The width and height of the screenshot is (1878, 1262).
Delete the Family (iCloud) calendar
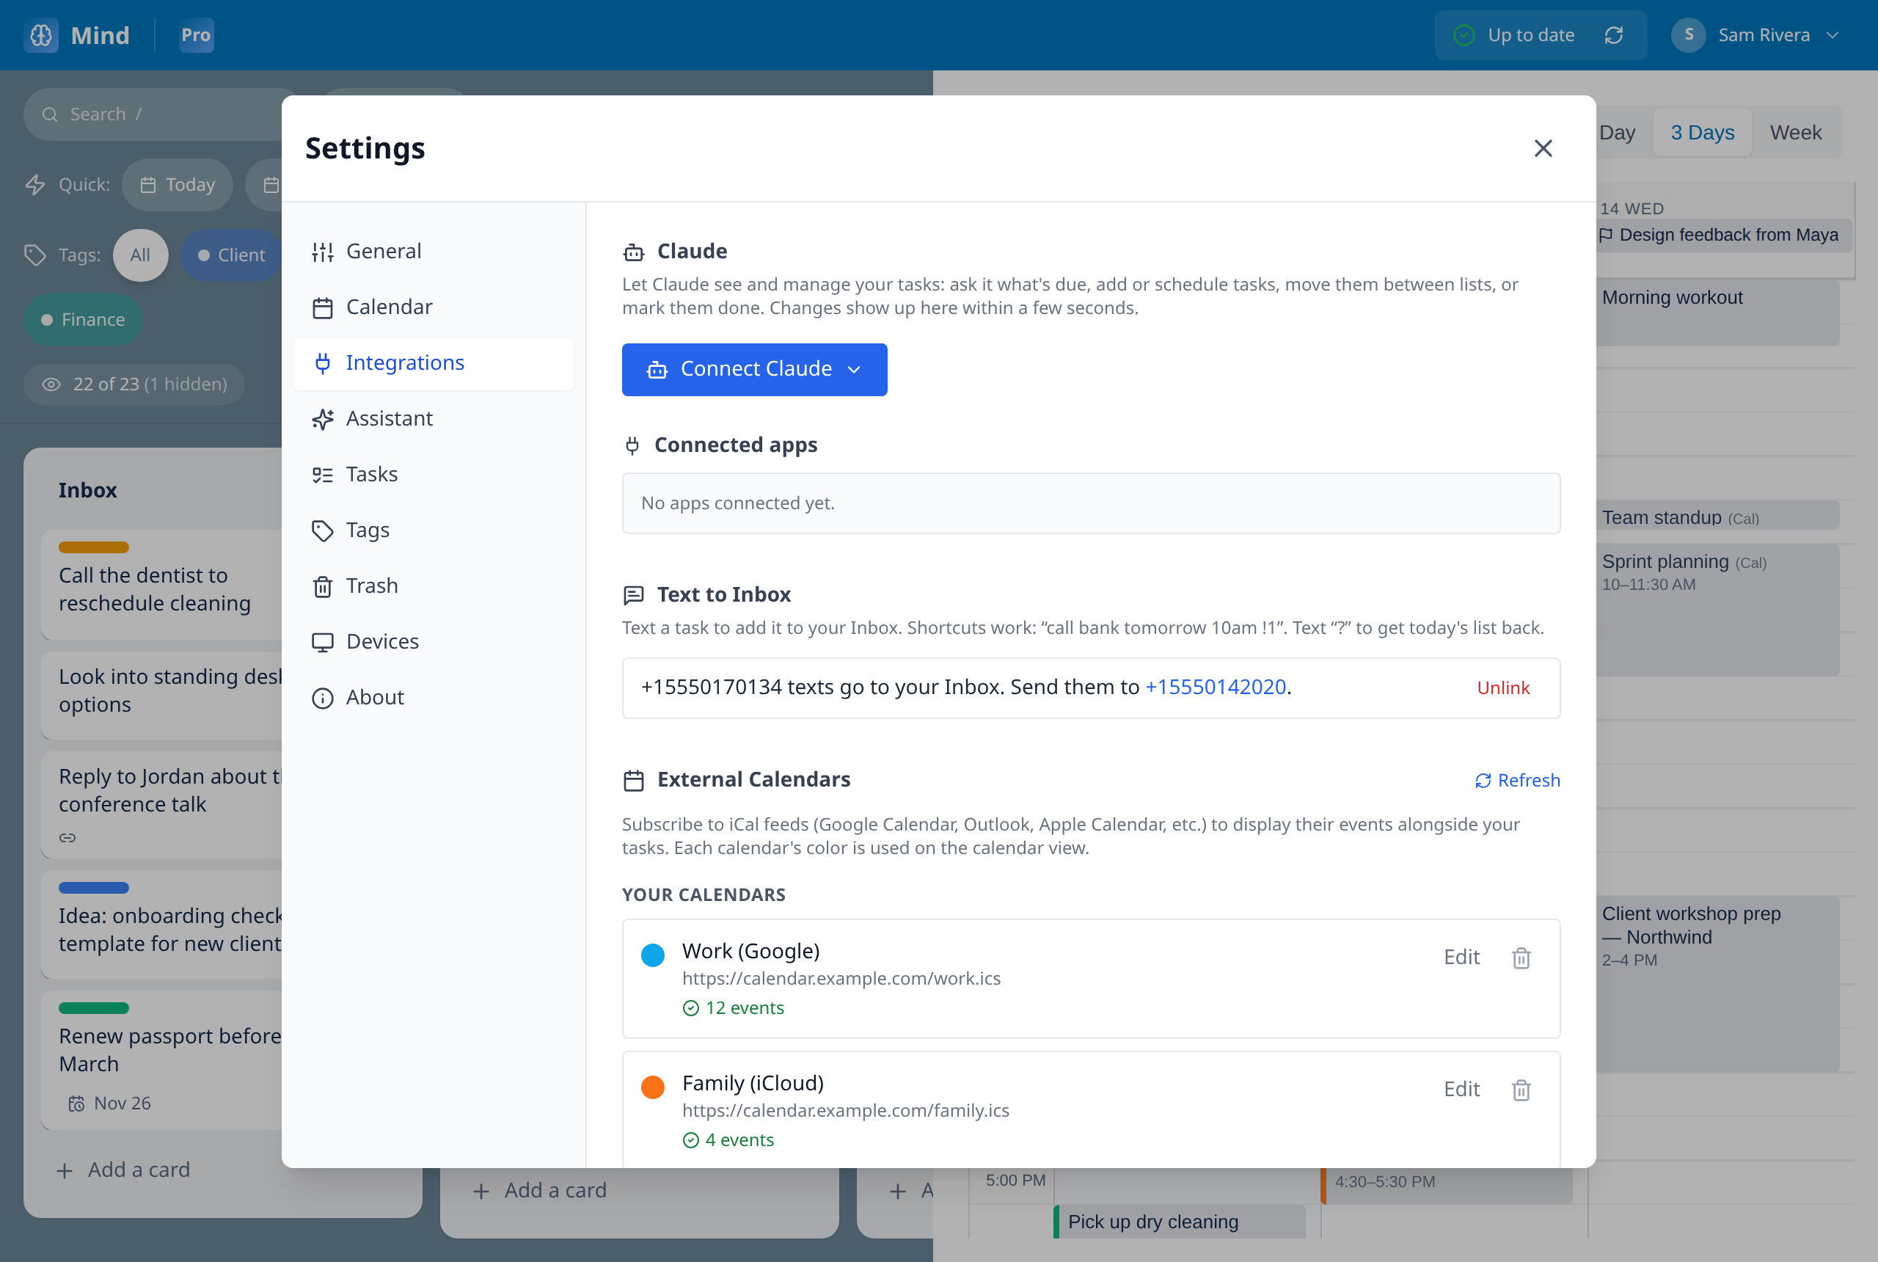point(1521,1090)
